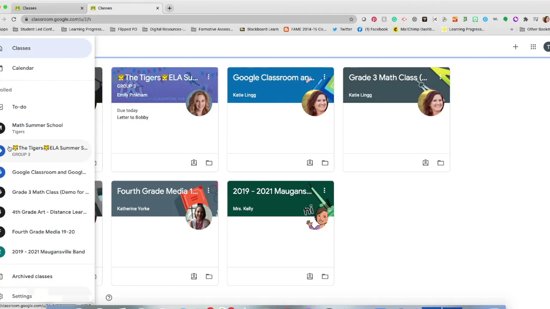Open Letter to Bobby assignment link
The height and width of the screenshot is (309, 550).
coord(133,117)
